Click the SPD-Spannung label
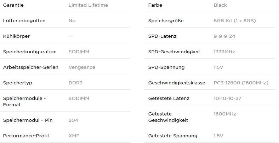This screenshot has height=143, width=279. tap(166, 67)
